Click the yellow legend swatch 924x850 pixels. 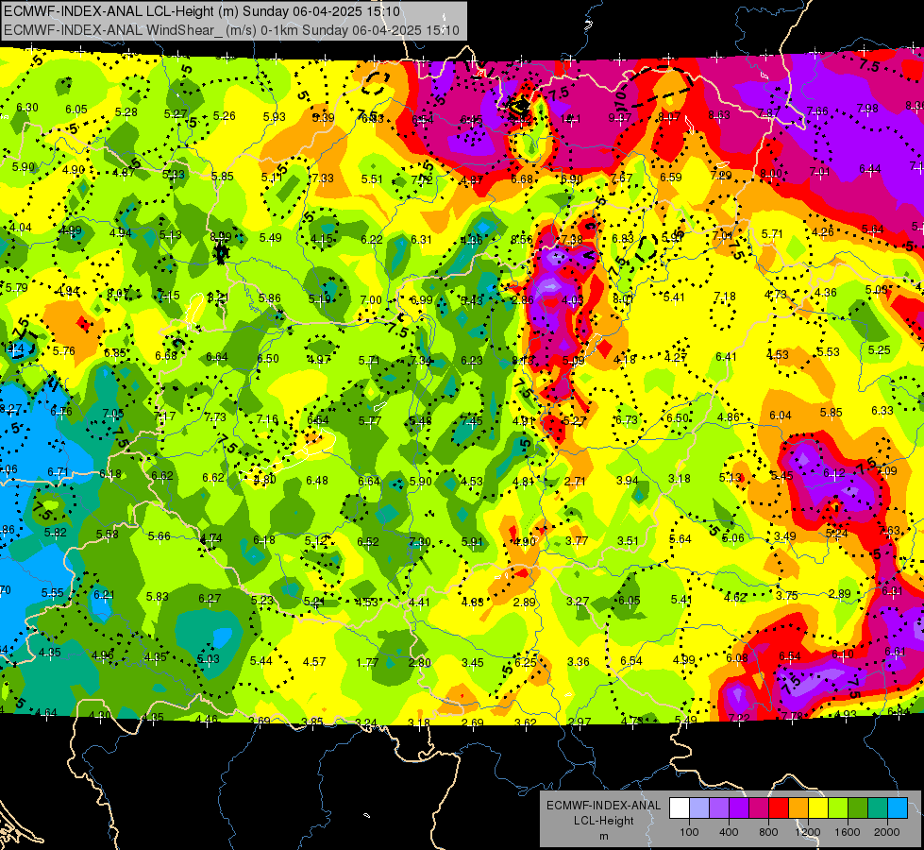coord(818,808)
